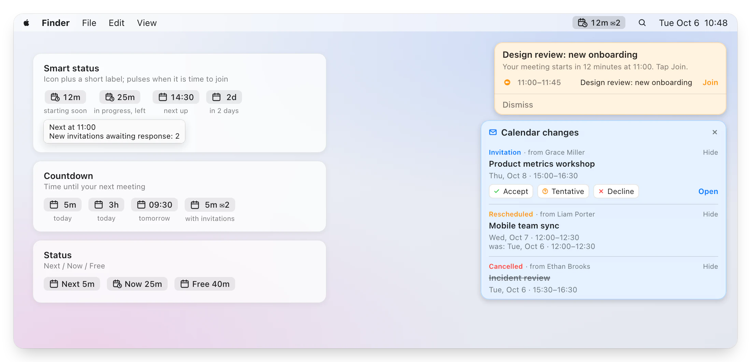
Task: Select the Free 40m status chip
Action: tap(205, 284)
